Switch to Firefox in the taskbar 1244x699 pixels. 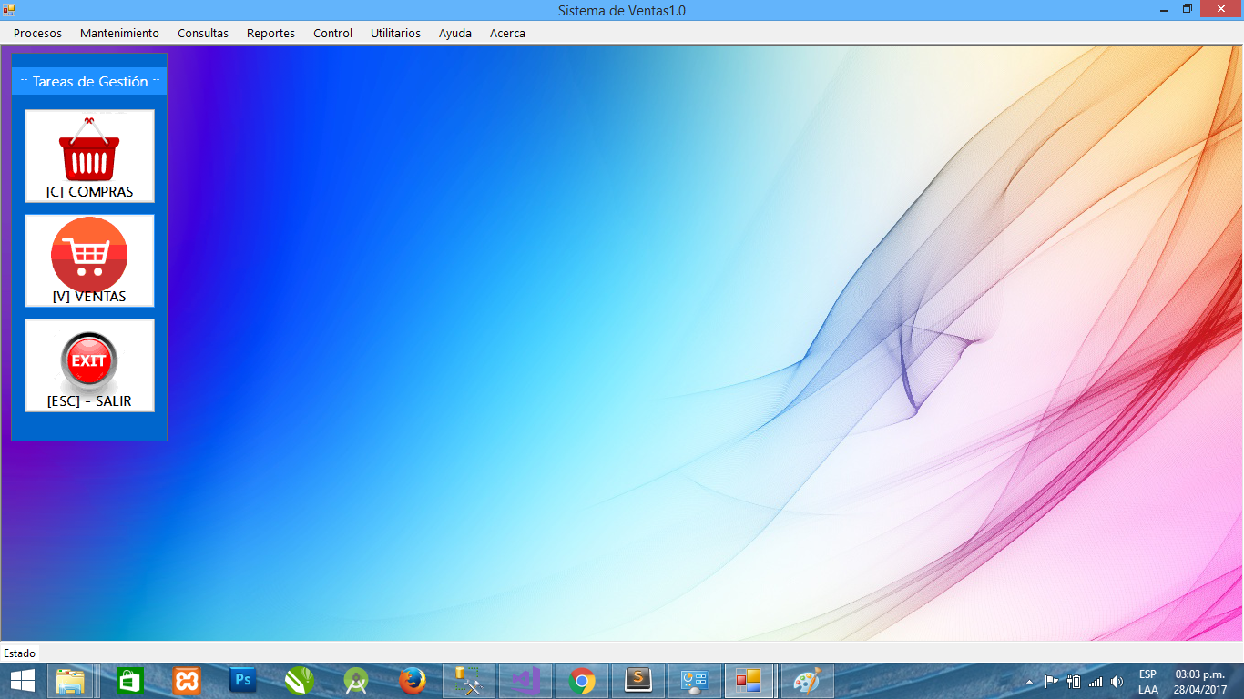tap(413, 681)
